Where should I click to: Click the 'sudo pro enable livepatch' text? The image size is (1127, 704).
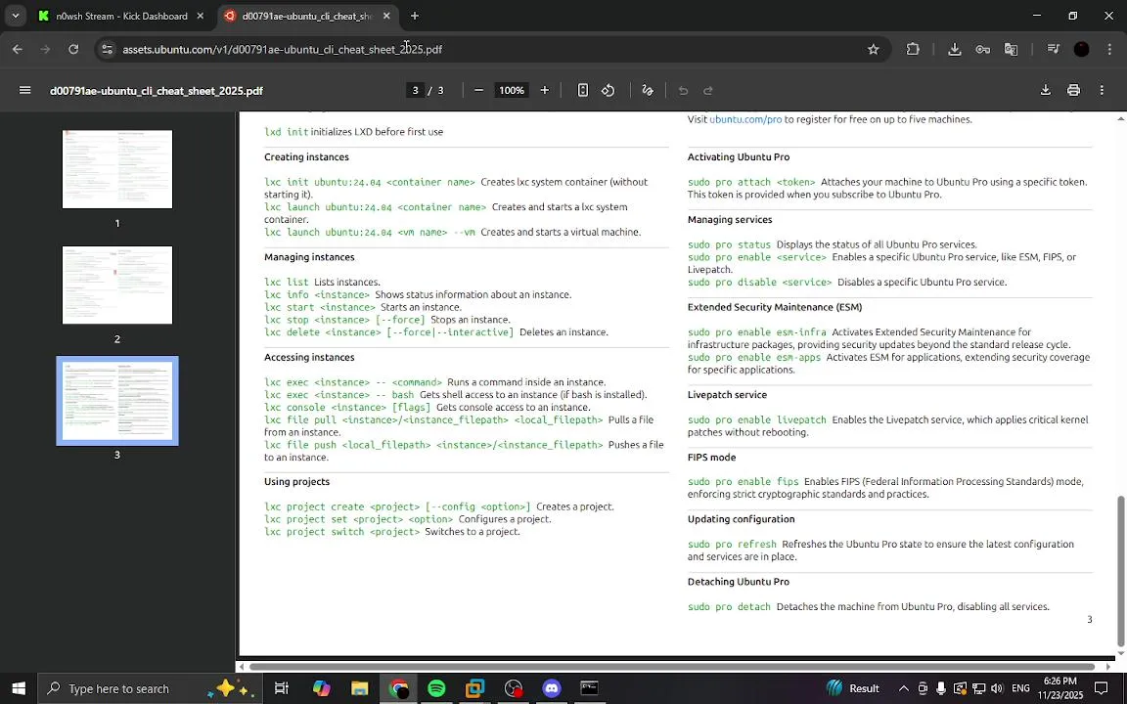click(x=757, y=420)
